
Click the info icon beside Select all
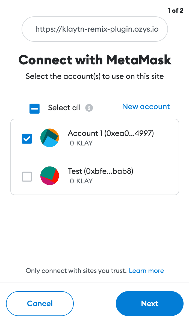[x=89, y=108]
